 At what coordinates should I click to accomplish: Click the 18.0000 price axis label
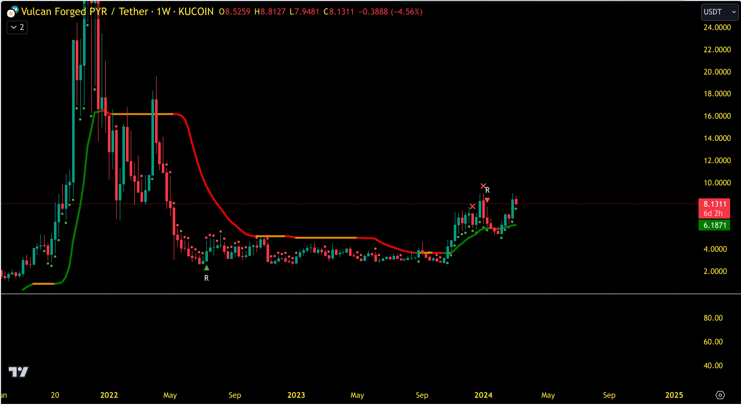pos(716,94)
